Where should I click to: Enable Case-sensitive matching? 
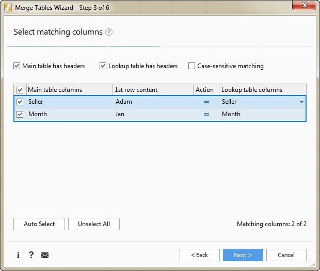point(192,66)
